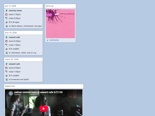The height and width of the screenshot is (116, 155).
Task: Open the demo ep cover artwork
Action: pyautogui.click(x=60, y=24)
